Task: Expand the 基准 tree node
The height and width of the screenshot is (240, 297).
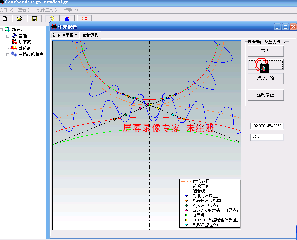Action: [8, 36]
